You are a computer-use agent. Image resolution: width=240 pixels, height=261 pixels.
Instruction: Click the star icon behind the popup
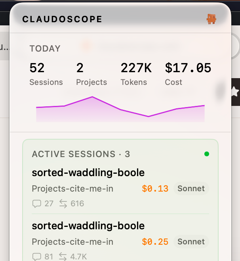click(234, 92)
